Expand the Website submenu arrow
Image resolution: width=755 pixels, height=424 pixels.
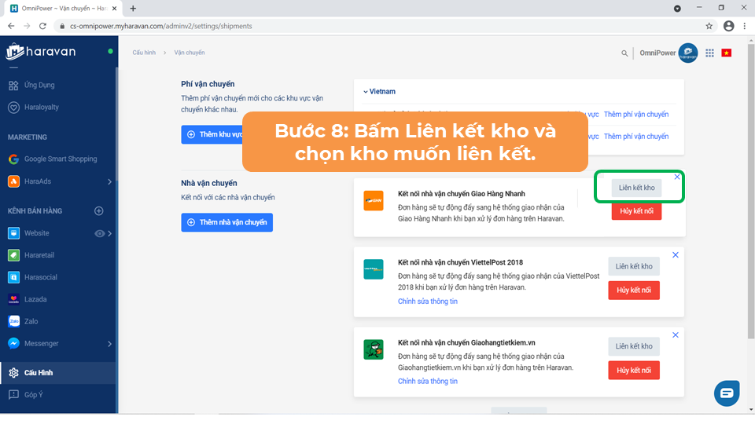coord(110,234)
